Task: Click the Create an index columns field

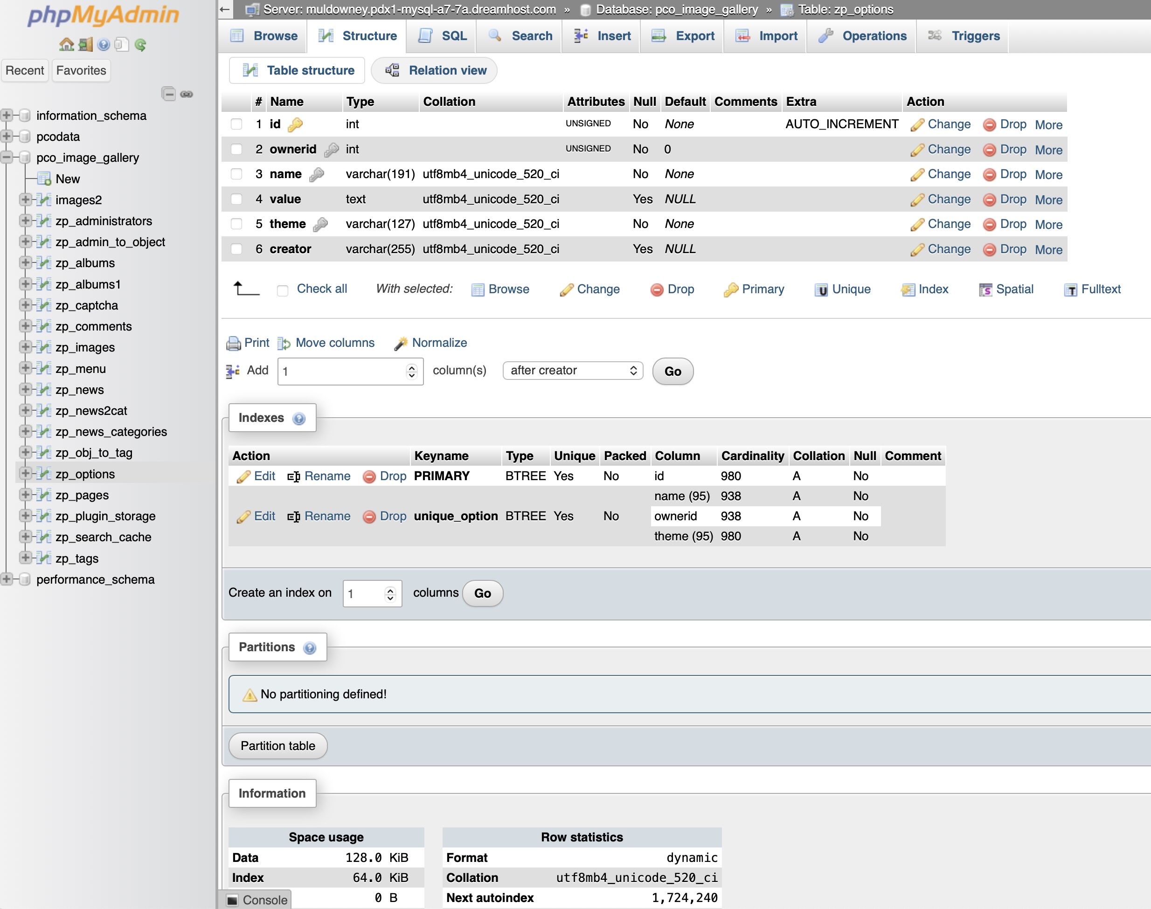Action: [x=365, y=593]
